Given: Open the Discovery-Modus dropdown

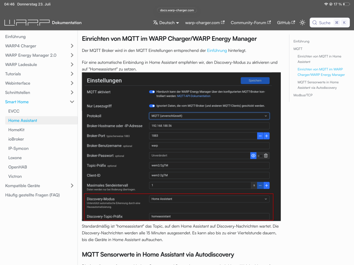Looking at the screenshot, I should point(209,199).
